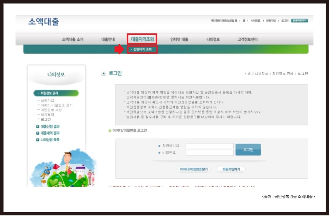
Task: Click the blue 로그인 submit button
Action: pos(248,149)
